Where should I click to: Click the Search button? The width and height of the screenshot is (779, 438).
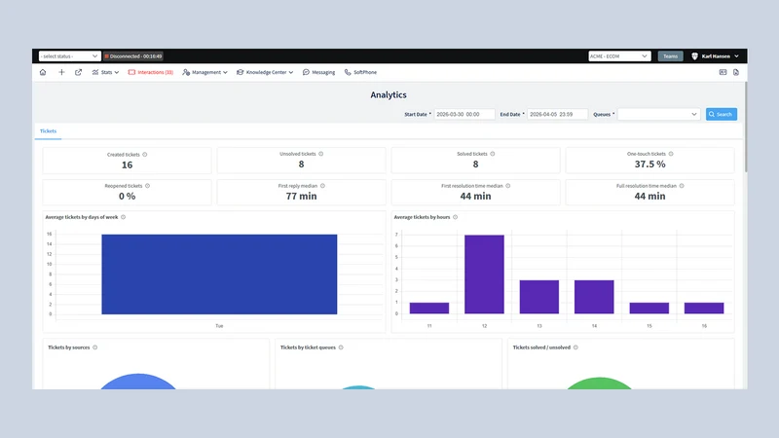(721, 114)
